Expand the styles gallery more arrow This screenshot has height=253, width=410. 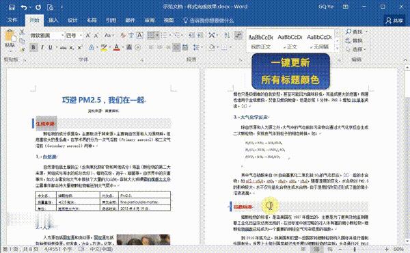pyautogui.click(x=337, y=49)
